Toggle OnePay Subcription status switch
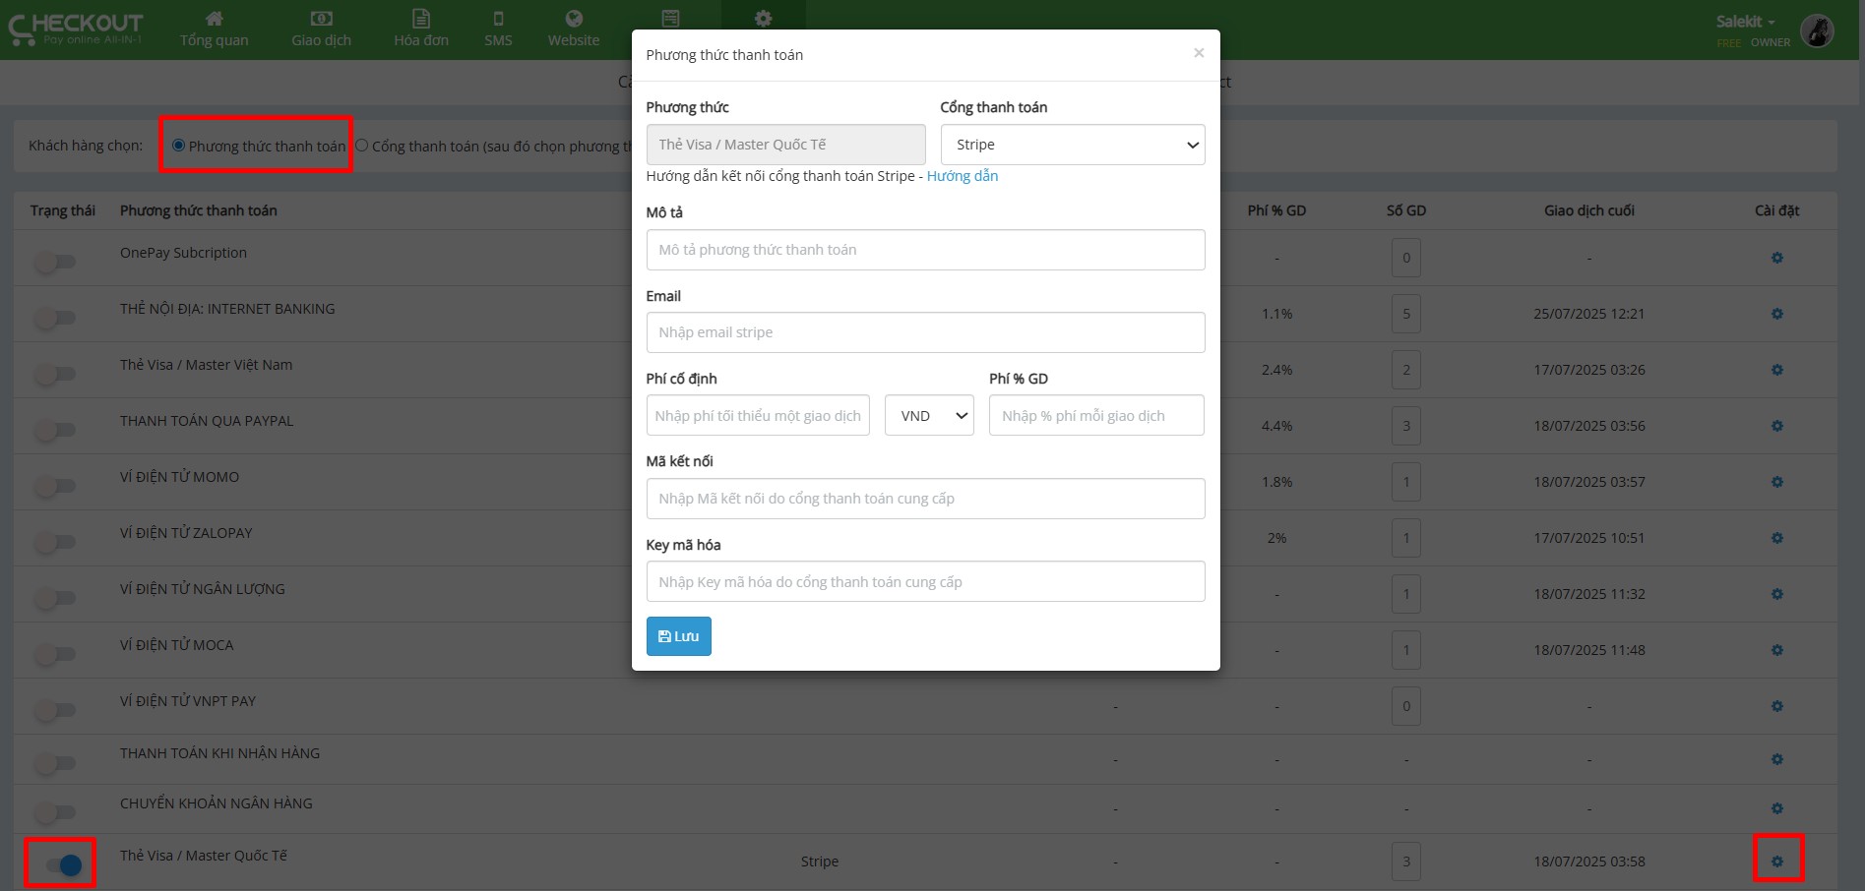The width and height of the screenshot is (1865, 891). pyautogui.click(x=55, y=262)
